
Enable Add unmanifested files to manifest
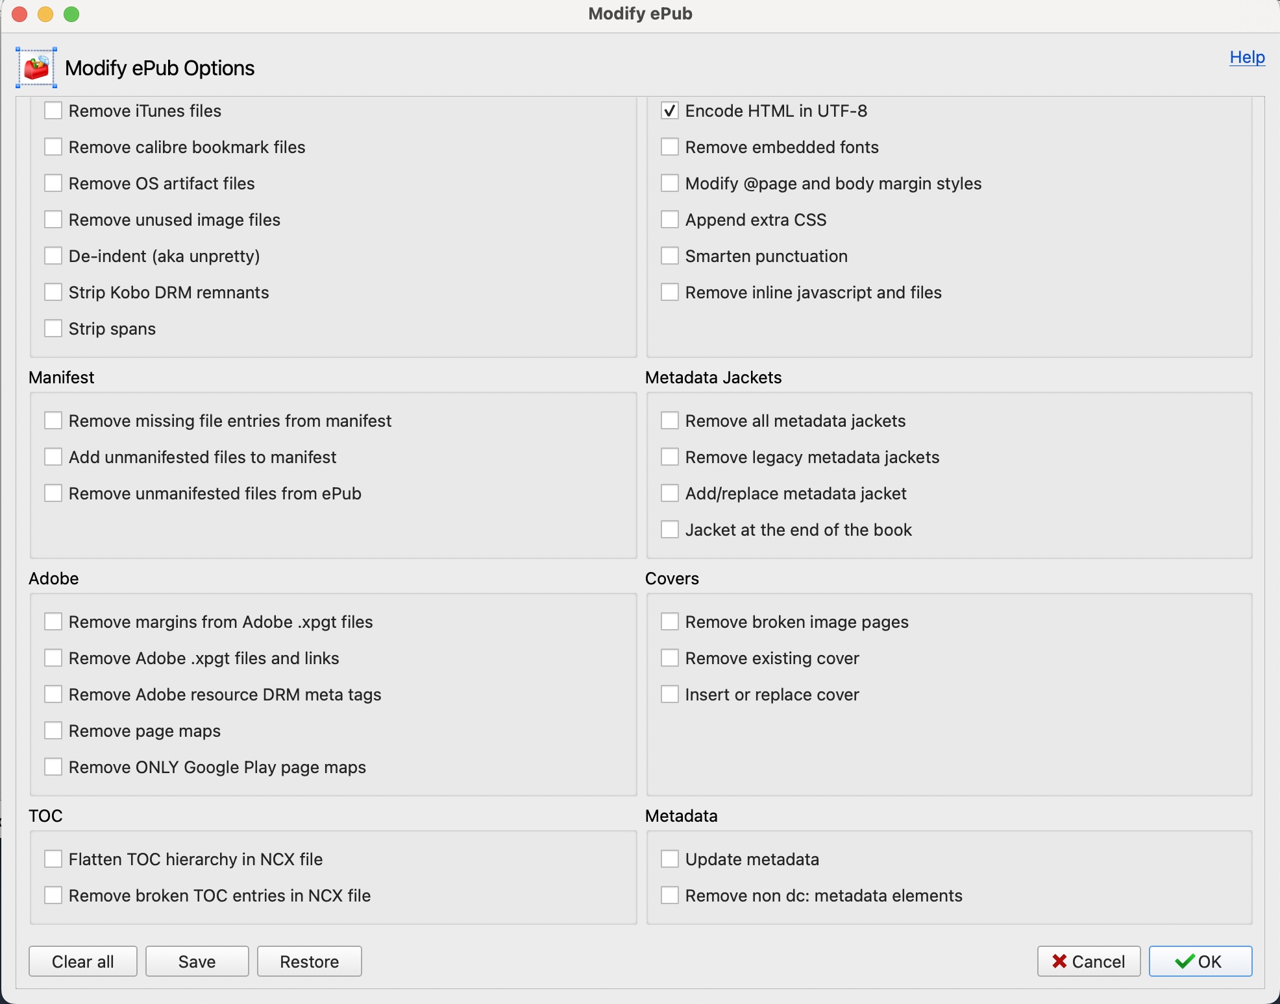click(x=53, y=457)
